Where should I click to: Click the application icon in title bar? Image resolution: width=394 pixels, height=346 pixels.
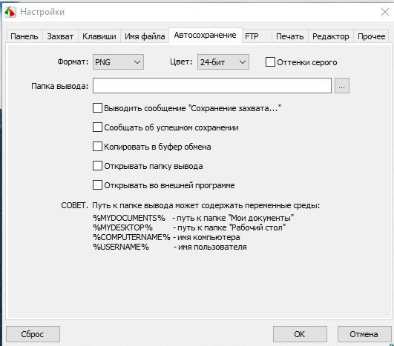[10, 12]
